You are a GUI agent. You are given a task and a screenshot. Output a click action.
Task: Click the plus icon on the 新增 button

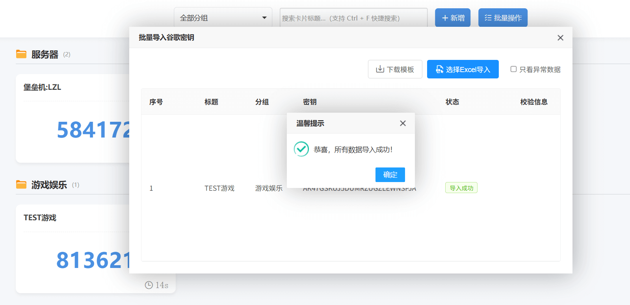445,18
